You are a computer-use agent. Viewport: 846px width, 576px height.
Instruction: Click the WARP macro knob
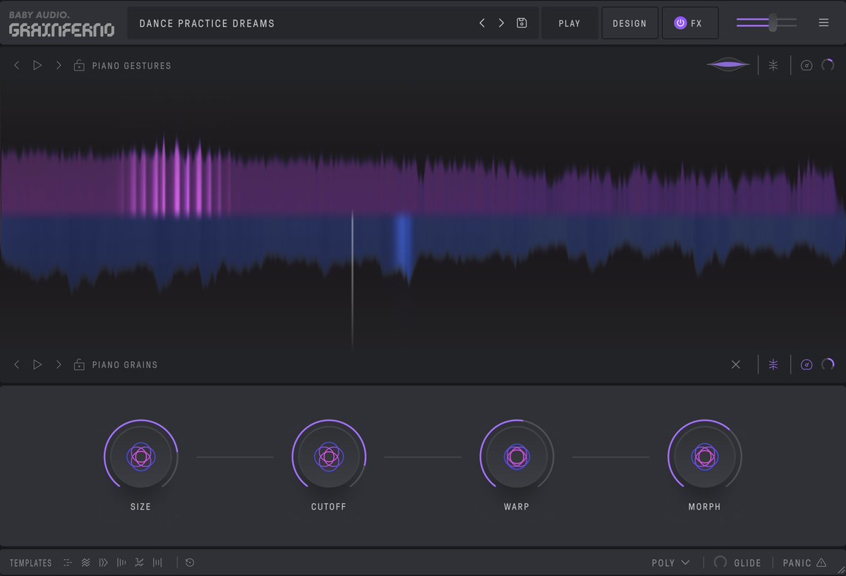(516, 457)
